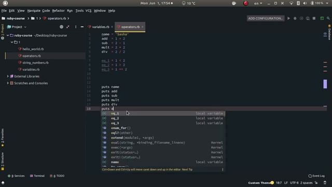Hide the Project tool window
This screenshot has width=332, height=187.
click(x=82, y=27)
